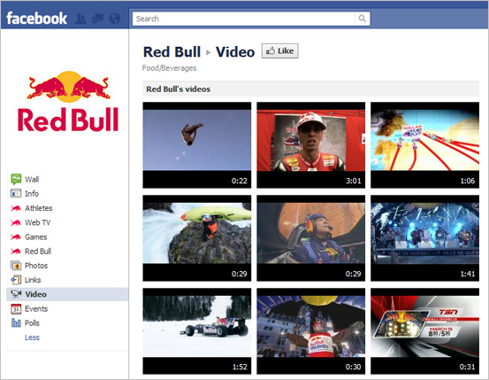
Task: Click the Red Bull profile logo
Action: [68, 101]
